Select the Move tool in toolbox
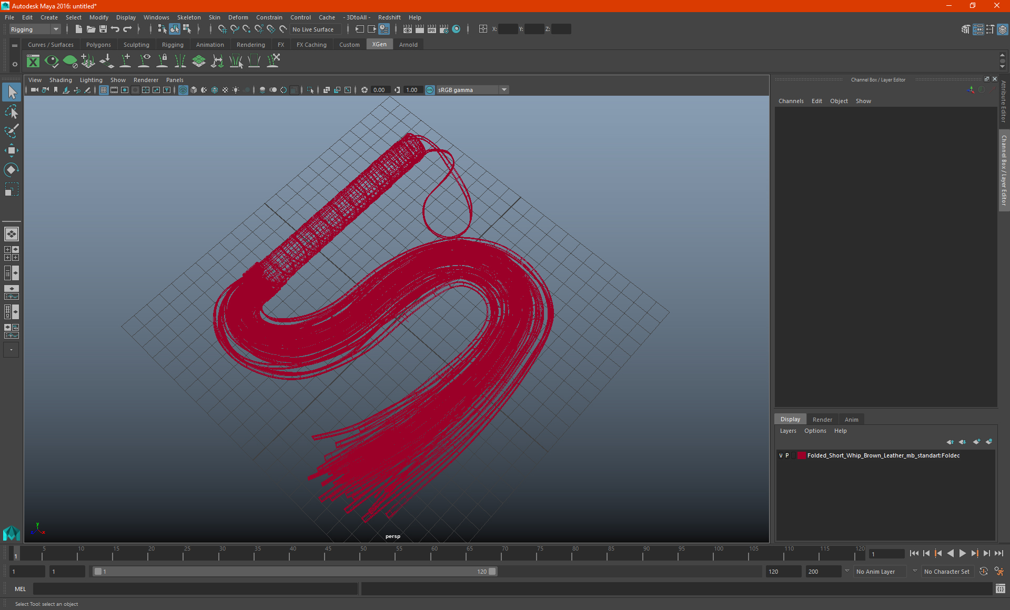This screenshot has width=1010, height=610. [12, 150]
